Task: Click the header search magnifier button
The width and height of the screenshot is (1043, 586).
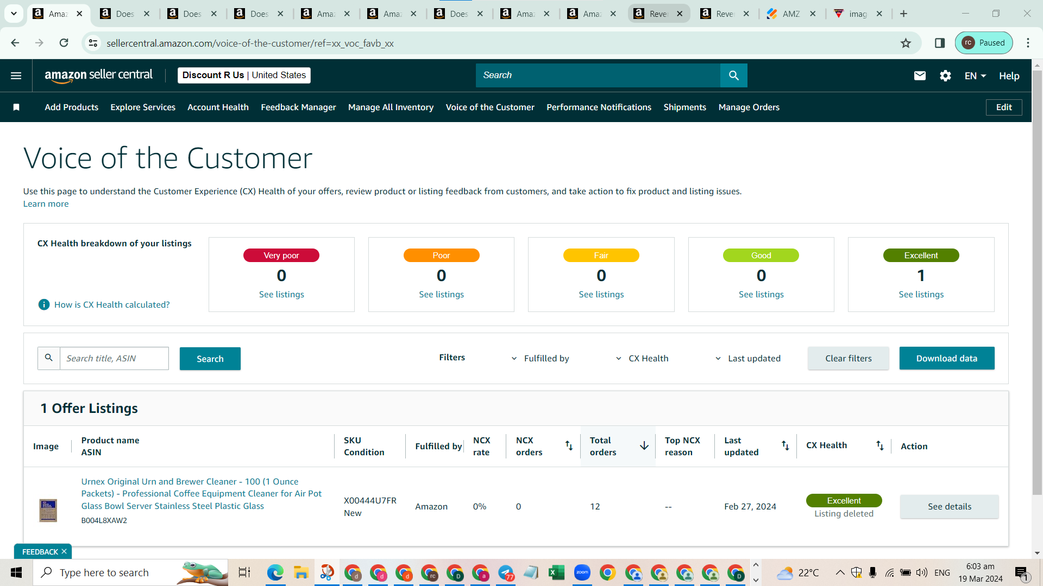Action: 734,75
